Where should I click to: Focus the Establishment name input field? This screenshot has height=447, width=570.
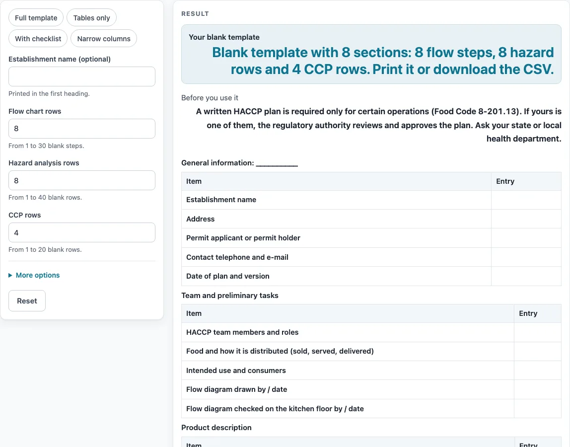(x=82, y=76)
